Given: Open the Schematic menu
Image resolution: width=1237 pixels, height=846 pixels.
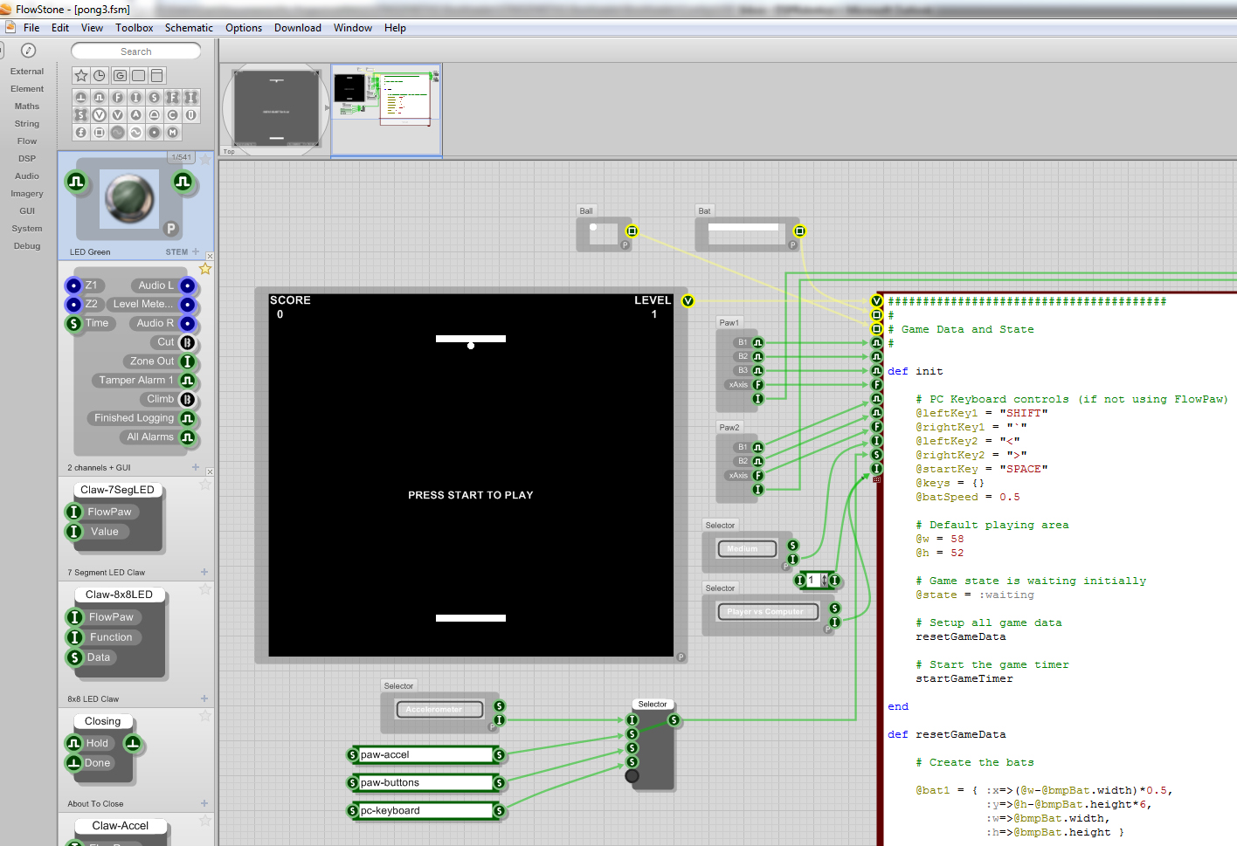Looking at the screenshot, I should pos(189,28).
